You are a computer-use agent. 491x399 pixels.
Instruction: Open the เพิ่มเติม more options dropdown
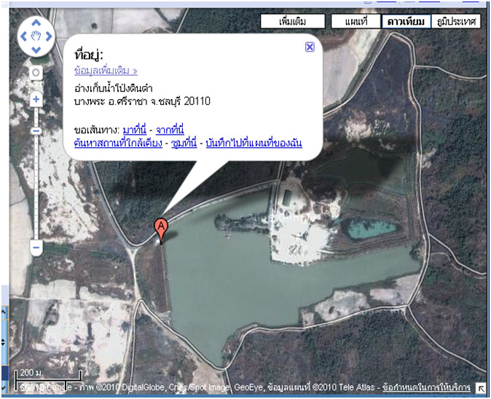(292, 22)
